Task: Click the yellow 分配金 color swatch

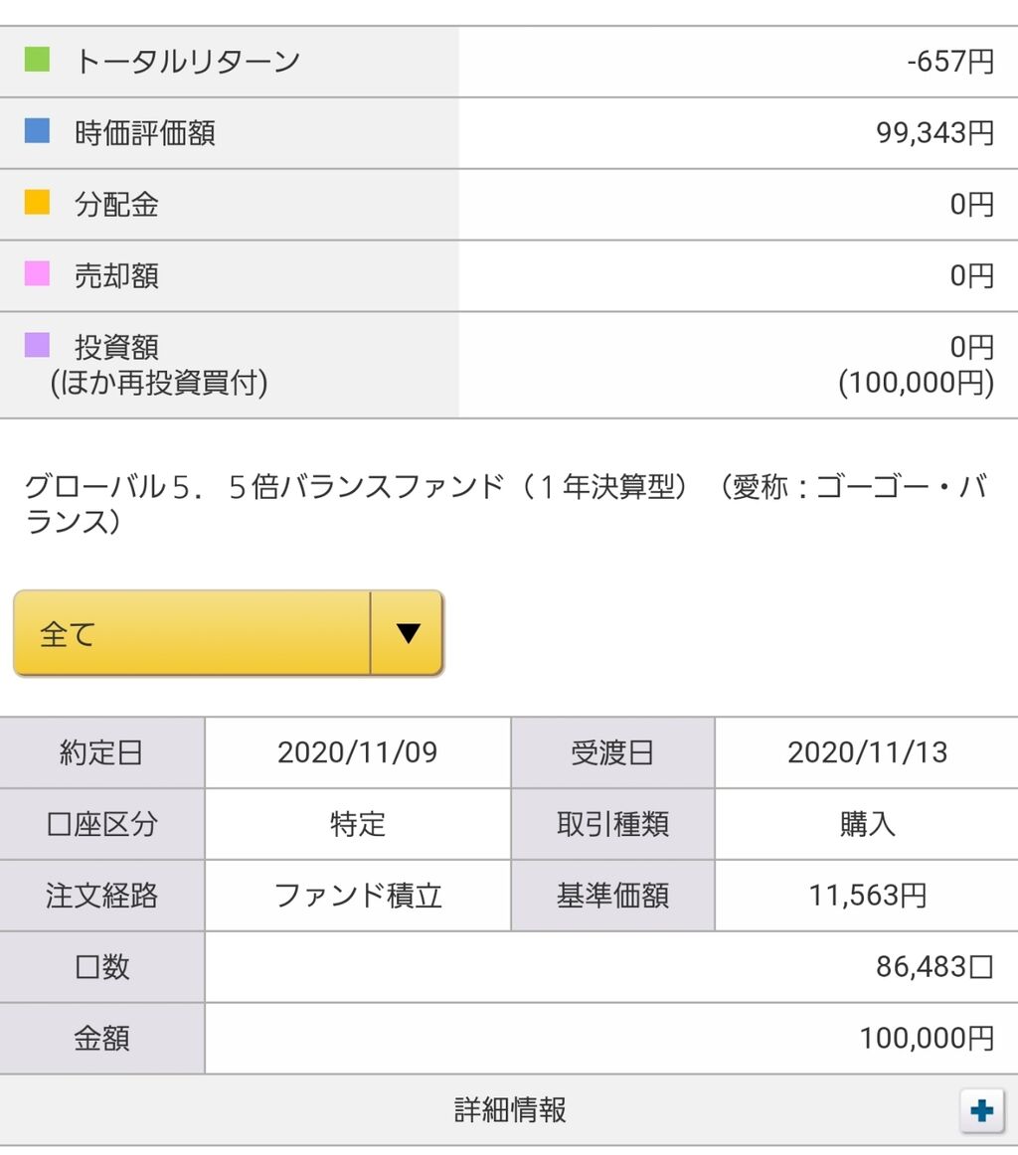Action: (x=37, y=202)
